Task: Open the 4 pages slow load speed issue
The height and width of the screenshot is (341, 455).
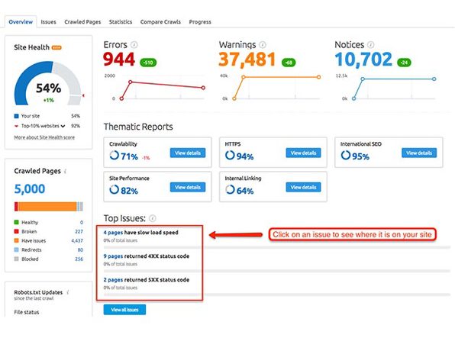Action: point(140,233)
